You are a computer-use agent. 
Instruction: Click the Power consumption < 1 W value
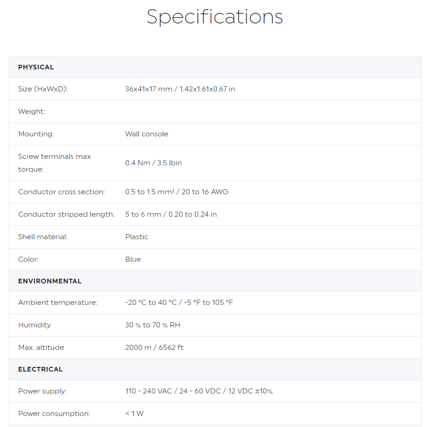pyautogui.click(x=134, y=414)
